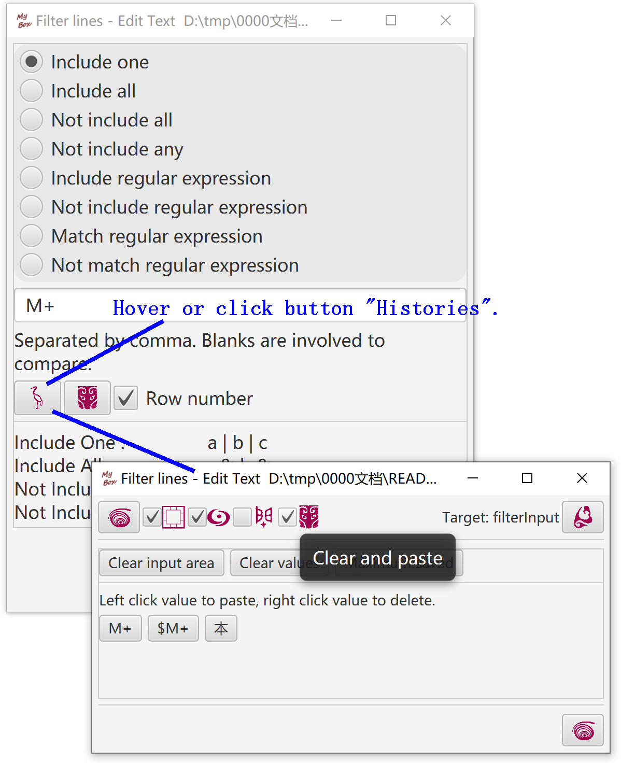621x763 pixels.
Task: Select Include regular expression radio button
Action: tap(32, 178)
